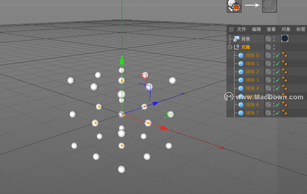Click the layer box of 球体 2 row
This screenshot has width=307, height=194.
coord(268,72)
